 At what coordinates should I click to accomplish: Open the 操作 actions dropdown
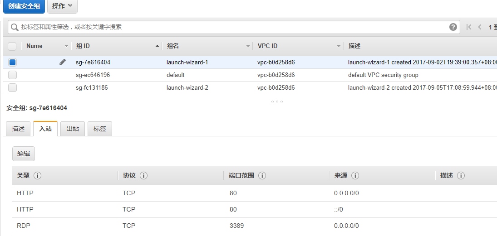click(x=62, y=6)
